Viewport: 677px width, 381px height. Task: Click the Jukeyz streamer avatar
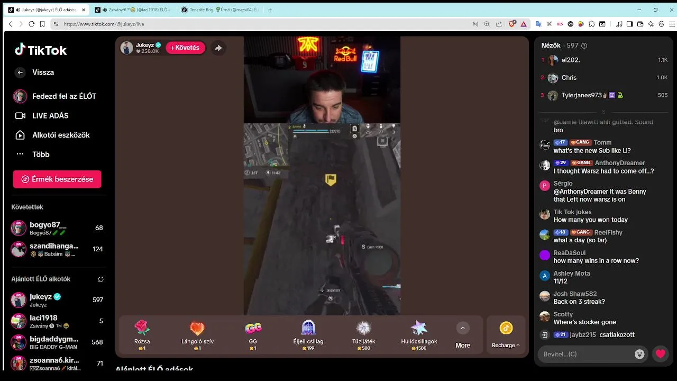[126, 48]
